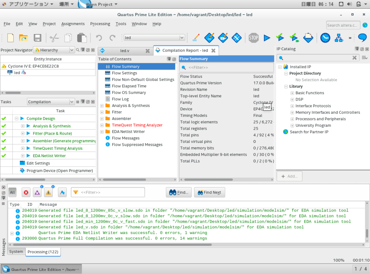The height and width of the screenshot is (274, 370).
Task: Expand the TimeQuest Timing Analyzer report folder
Action: [102, 125]
